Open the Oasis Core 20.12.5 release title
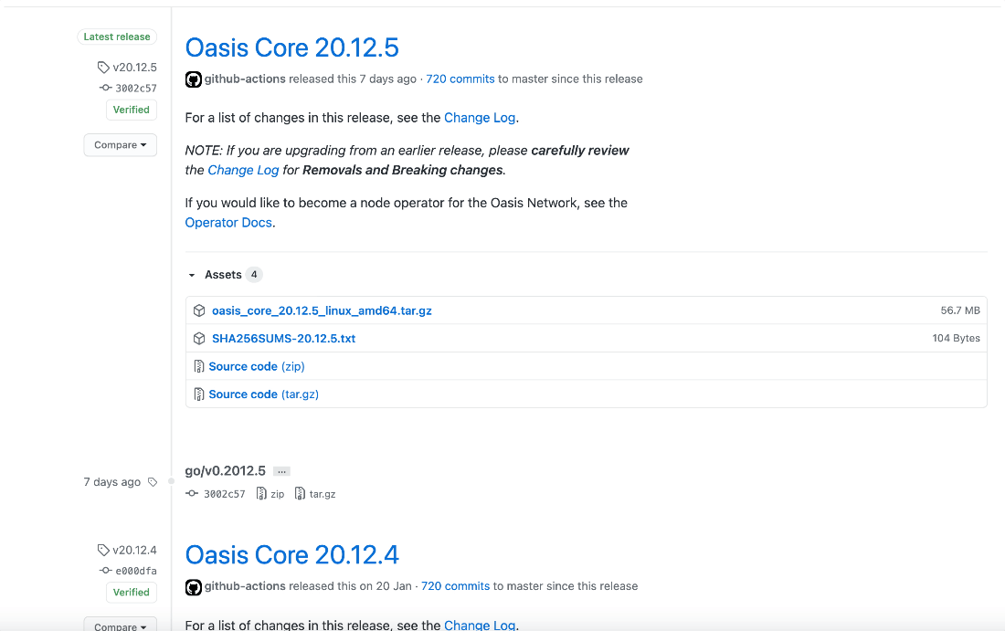Image resolution: width=1005 pixels, height=631 pixels. click(x=291, y=47)
